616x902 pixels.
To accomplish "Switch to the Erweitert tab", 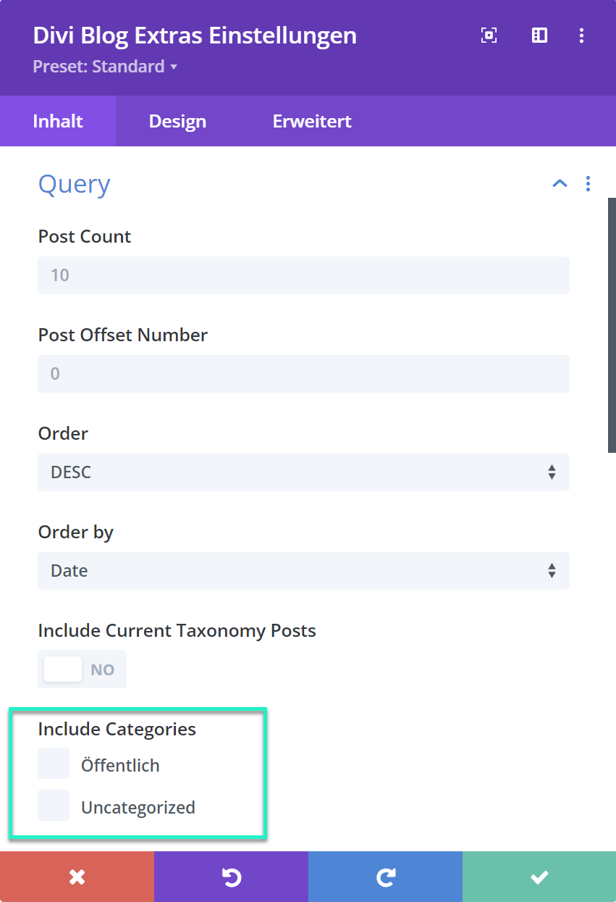I will (312, 121).
